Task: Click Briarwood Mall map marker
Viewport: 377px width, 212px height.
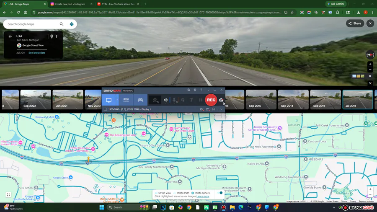Action: pyautogui.click(x=57, y=117)
